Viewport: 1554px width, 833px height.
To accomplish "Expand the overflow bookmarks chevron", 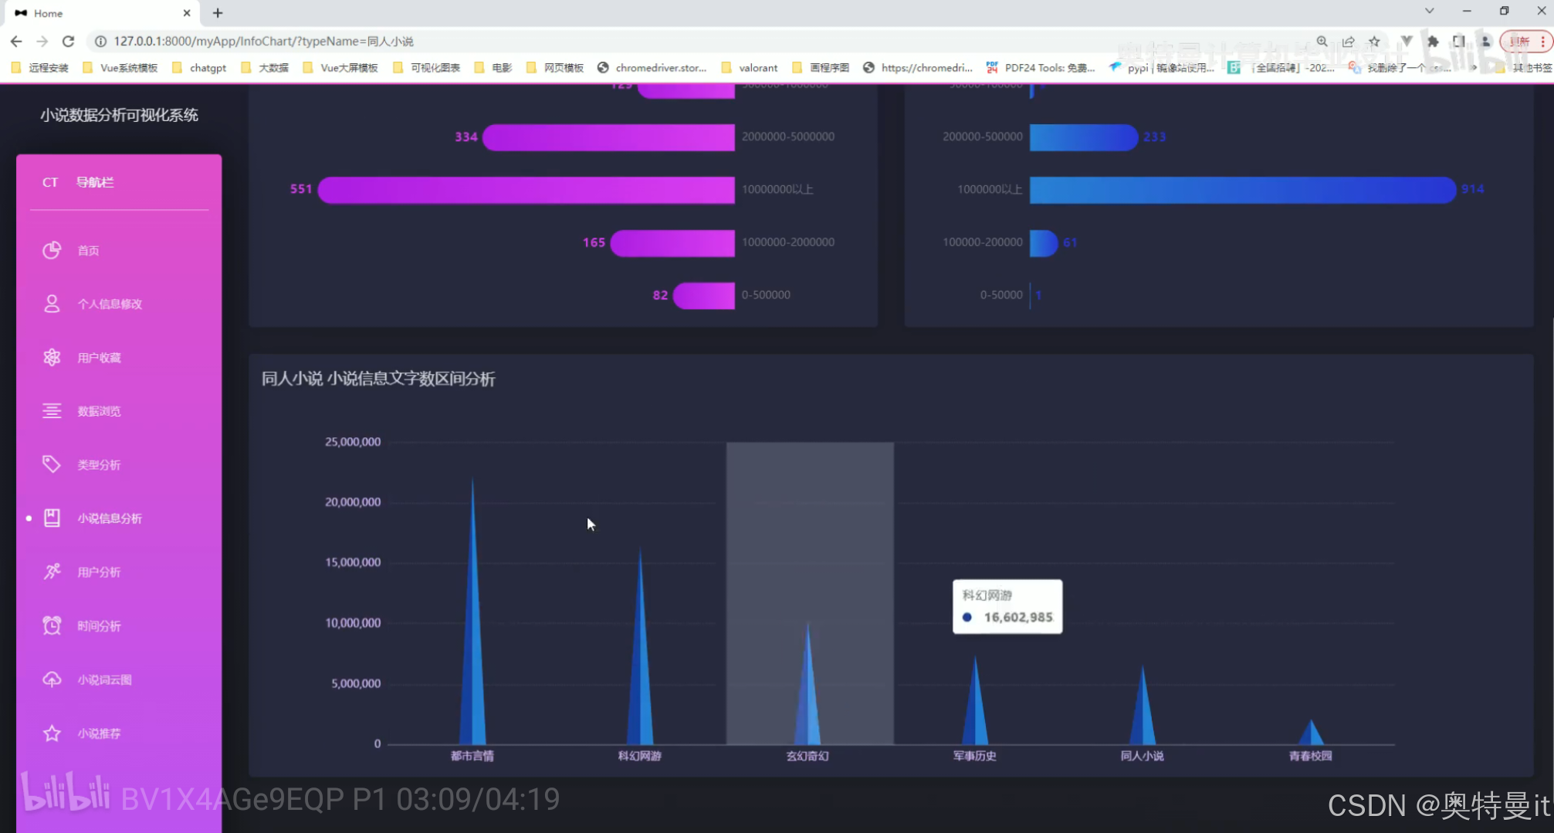I will [1474, 68].
